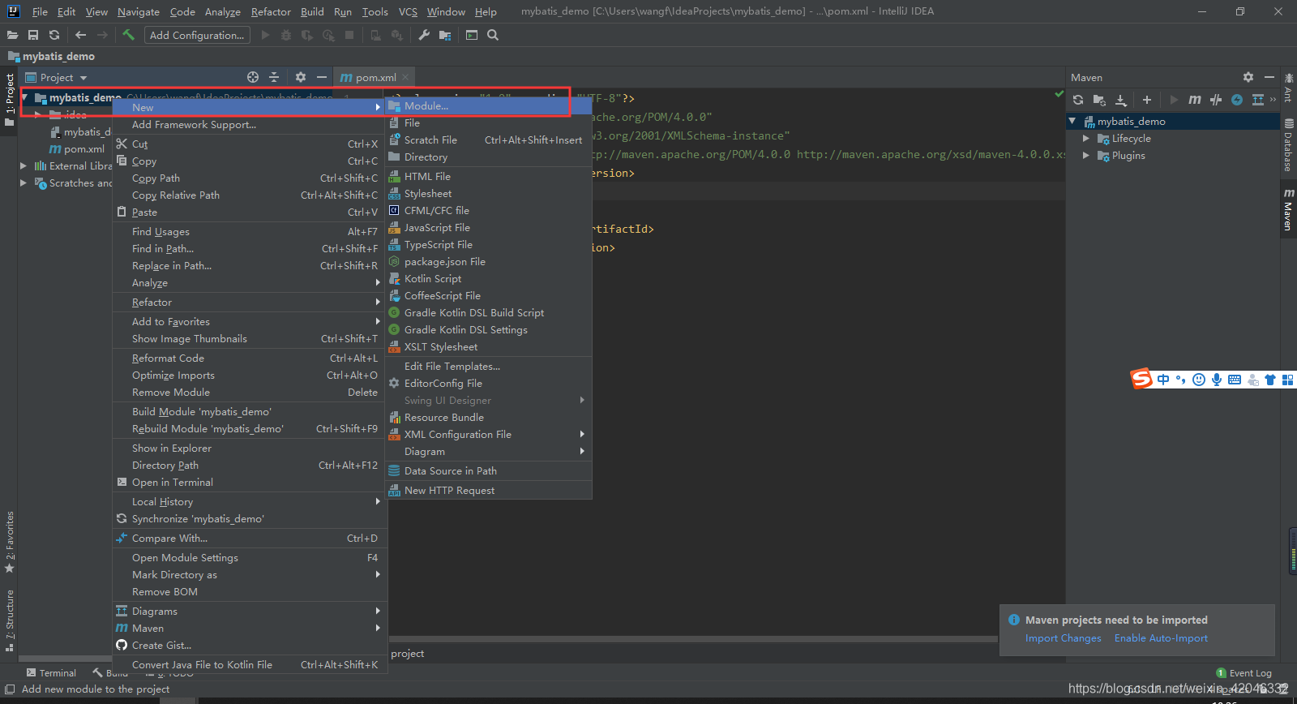
Task: Hide the Maven panel with minus icon
Action: click(1269, 77)
